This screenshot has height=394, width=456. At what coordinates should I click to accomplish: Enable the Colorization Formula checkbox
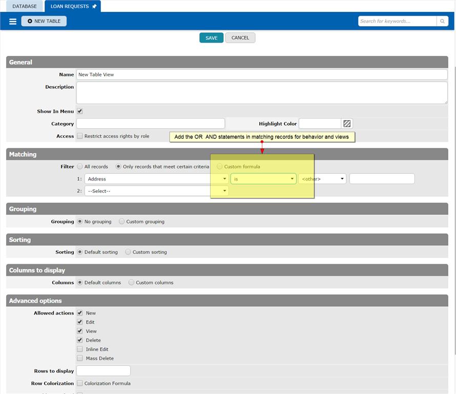point(80,383)
